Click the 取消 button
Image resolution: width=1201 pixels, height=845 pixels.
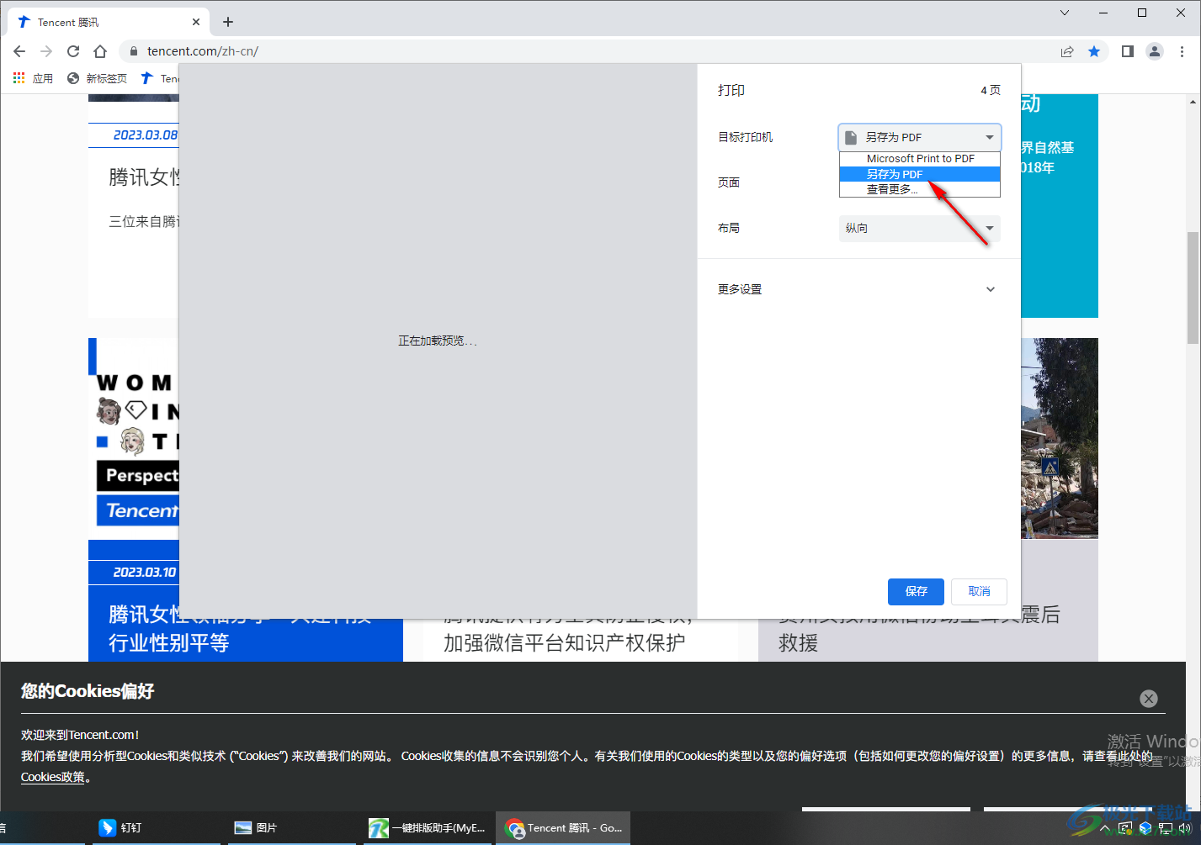coord(979,592)
